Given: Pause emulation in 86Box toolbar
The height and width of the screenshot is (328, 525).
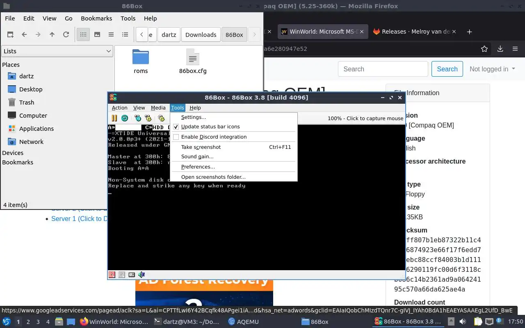Looking at the screenshot, I should 114,118.
